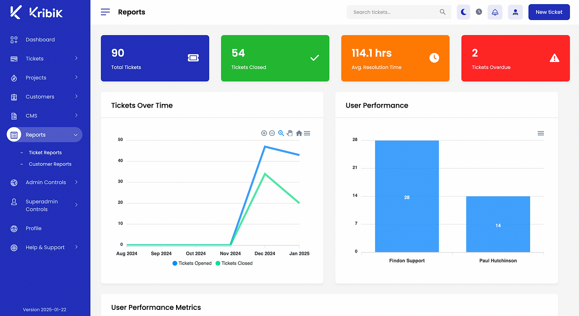
Task: Toggle Tickets Closed legend series
Action: (x=234, y=263)
